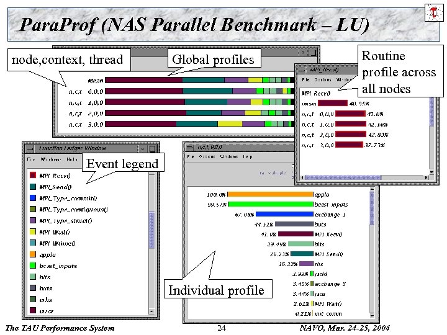This screenshot has height=335, width=447.
Task: Open window menu button of MPI_Recv() window
Action: (x=302, y=69)
